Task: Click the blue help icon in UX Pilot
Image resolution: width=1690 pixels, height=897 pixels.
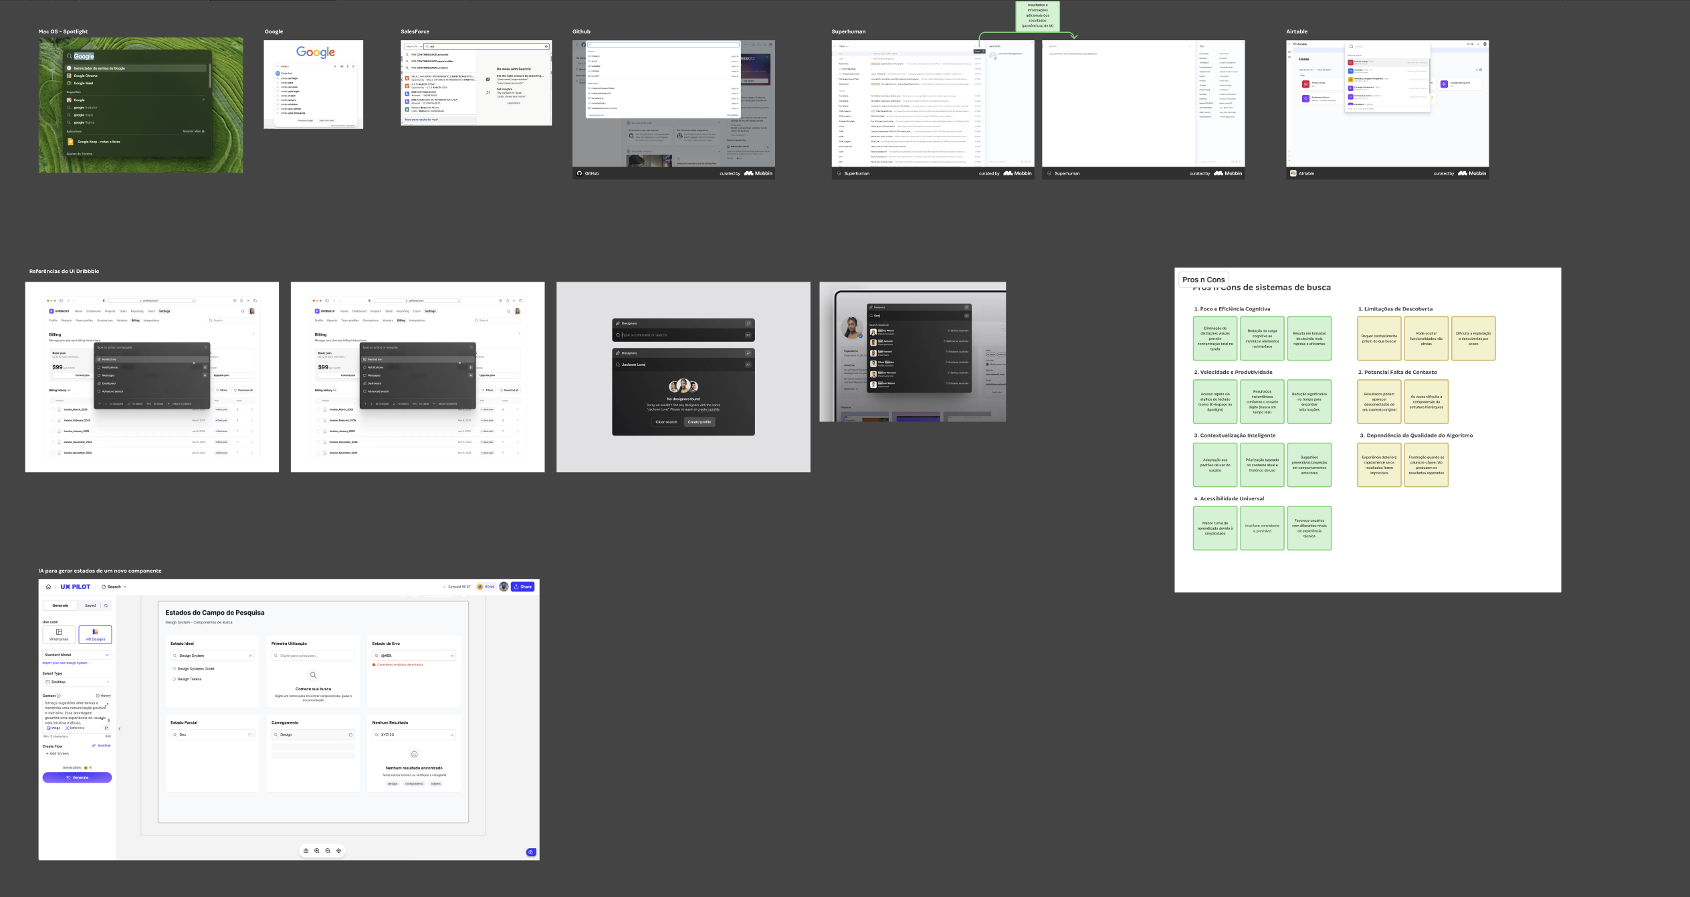Action: (x=531, y=852)
